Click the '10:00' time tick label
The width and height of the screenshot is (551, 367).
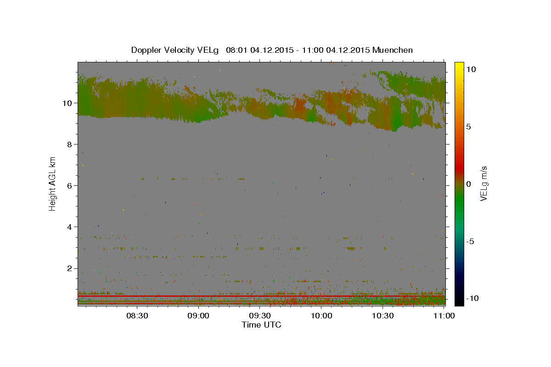coord(321,316)
